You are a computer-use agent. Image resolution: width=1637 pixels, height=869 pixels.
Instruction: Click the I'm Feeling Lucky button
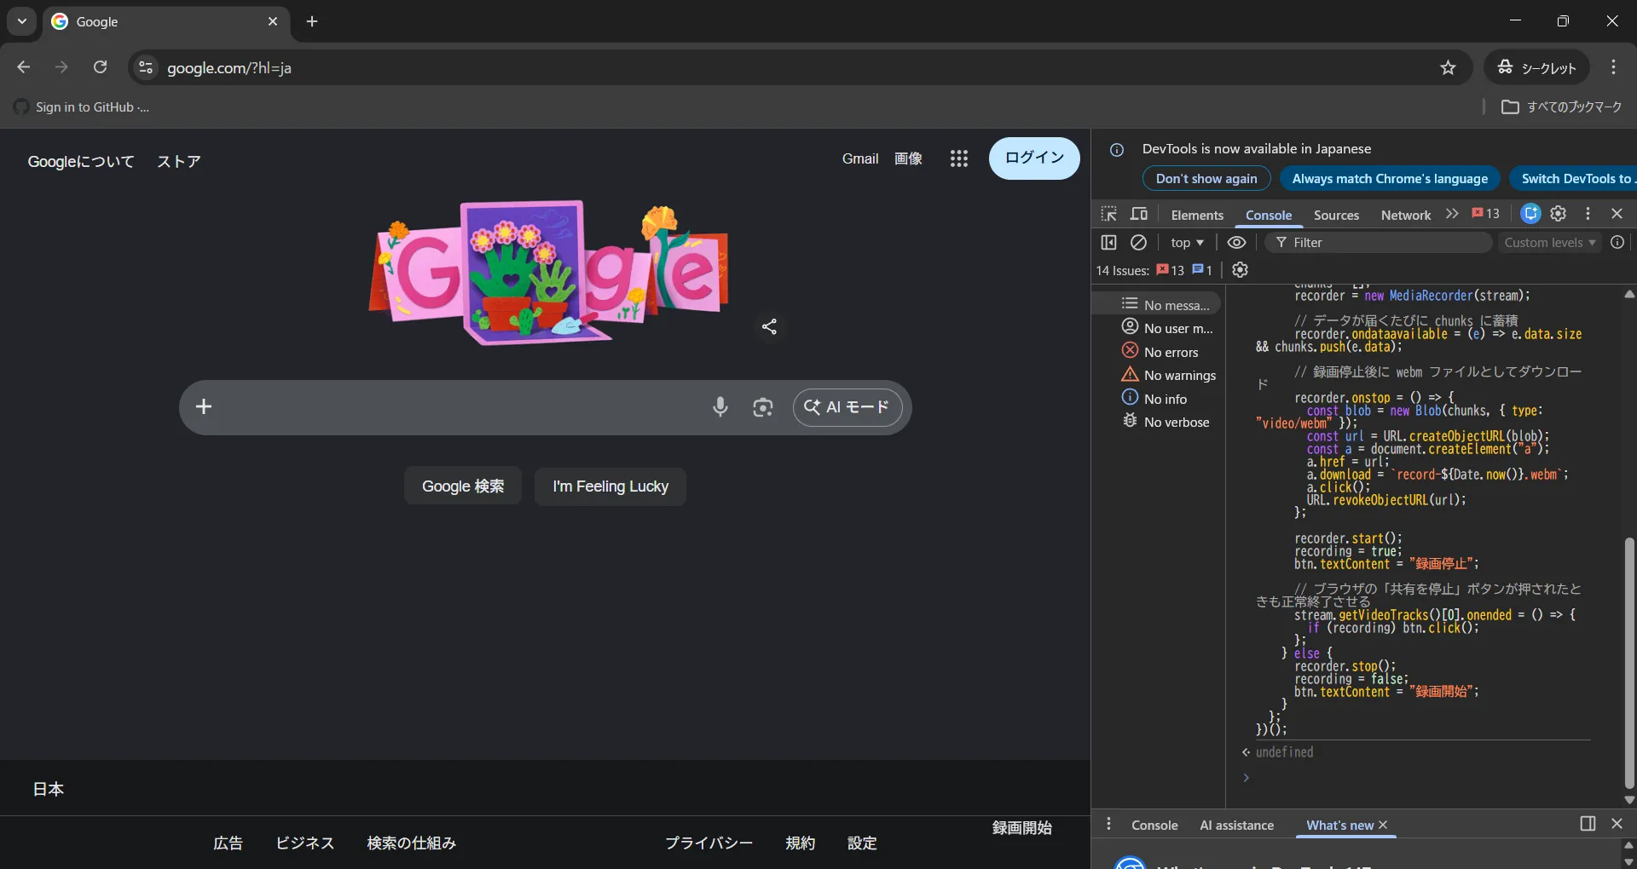(610, 486)
